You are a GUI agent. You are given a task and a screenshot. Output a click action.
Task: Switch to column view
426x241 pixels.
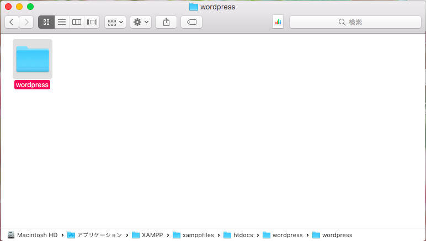77,22
